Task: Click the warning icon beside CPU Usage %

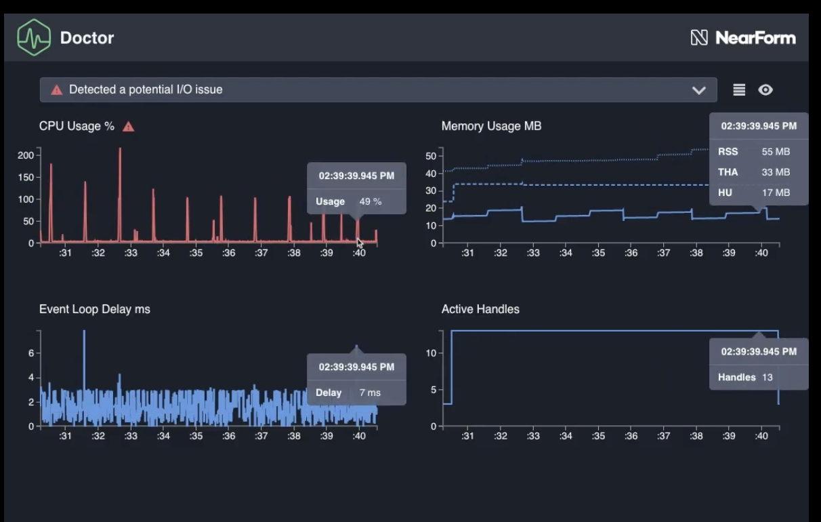Action: coord(128,127)
